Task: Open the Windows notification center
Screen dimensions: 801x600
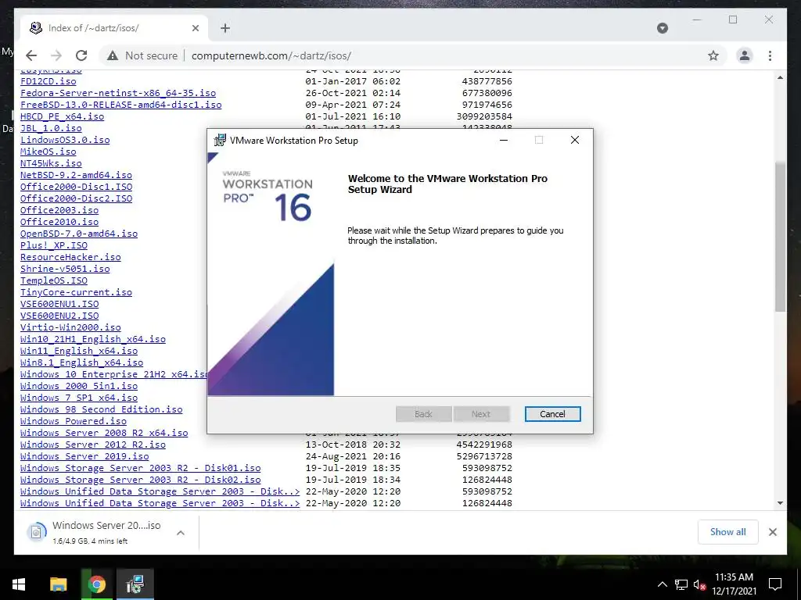Action: 775,584
